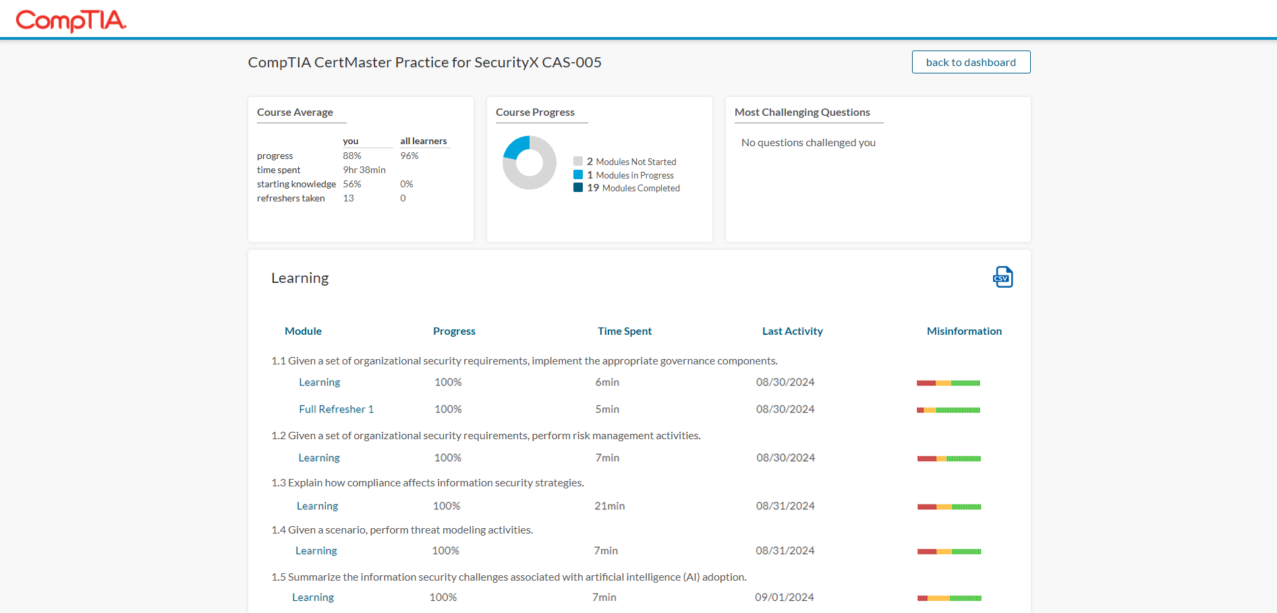Click misinformation bar for 1.1 Learning row
The width and height of the screenshot is (1277, 613).
(x=948, y=383)
